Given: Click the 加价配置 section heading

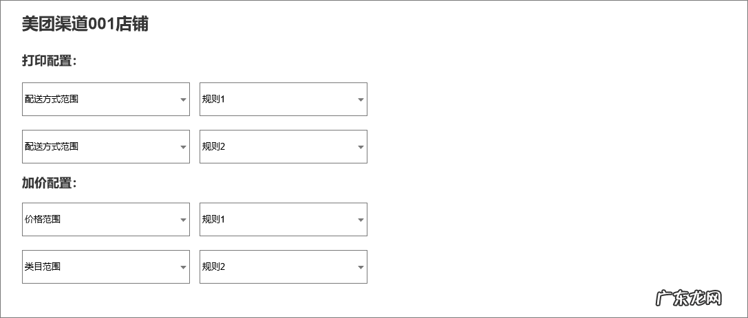Looking at the screenshot, I should (x=49, y=183).
